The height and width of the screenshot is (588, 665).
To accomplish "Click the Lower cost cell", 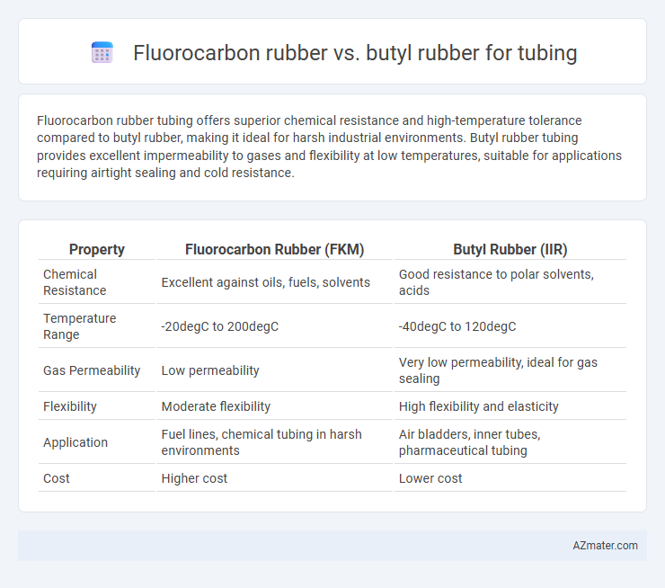I will (430, 478).
